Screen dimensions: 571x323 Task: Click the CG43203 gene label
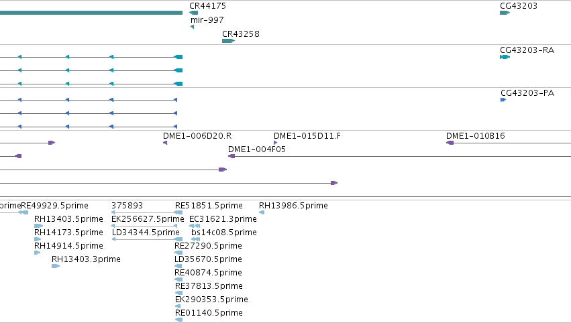pos(519,6)
